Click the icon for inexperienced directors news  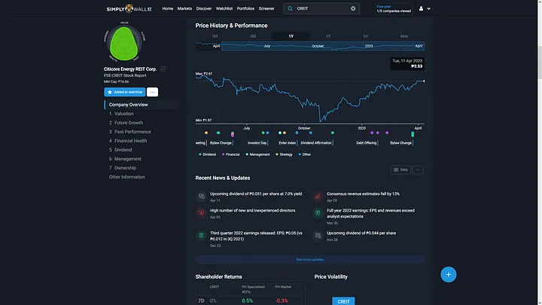[x=201, y=212]
